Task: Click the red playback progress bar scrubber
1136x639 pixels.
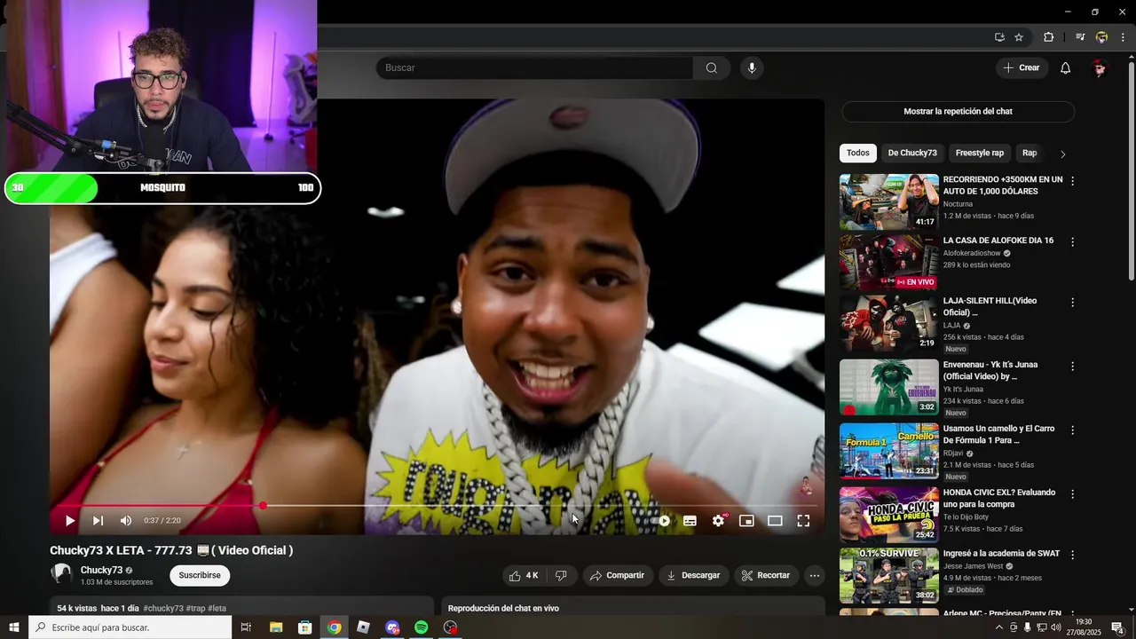Action: click(x=263, y=506)
